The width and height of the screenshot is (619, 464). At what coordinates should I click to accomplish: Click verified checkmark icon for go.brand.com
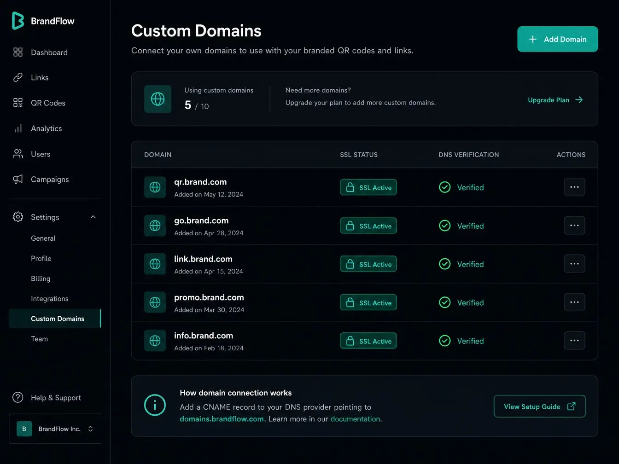click(x=445, y=226)
